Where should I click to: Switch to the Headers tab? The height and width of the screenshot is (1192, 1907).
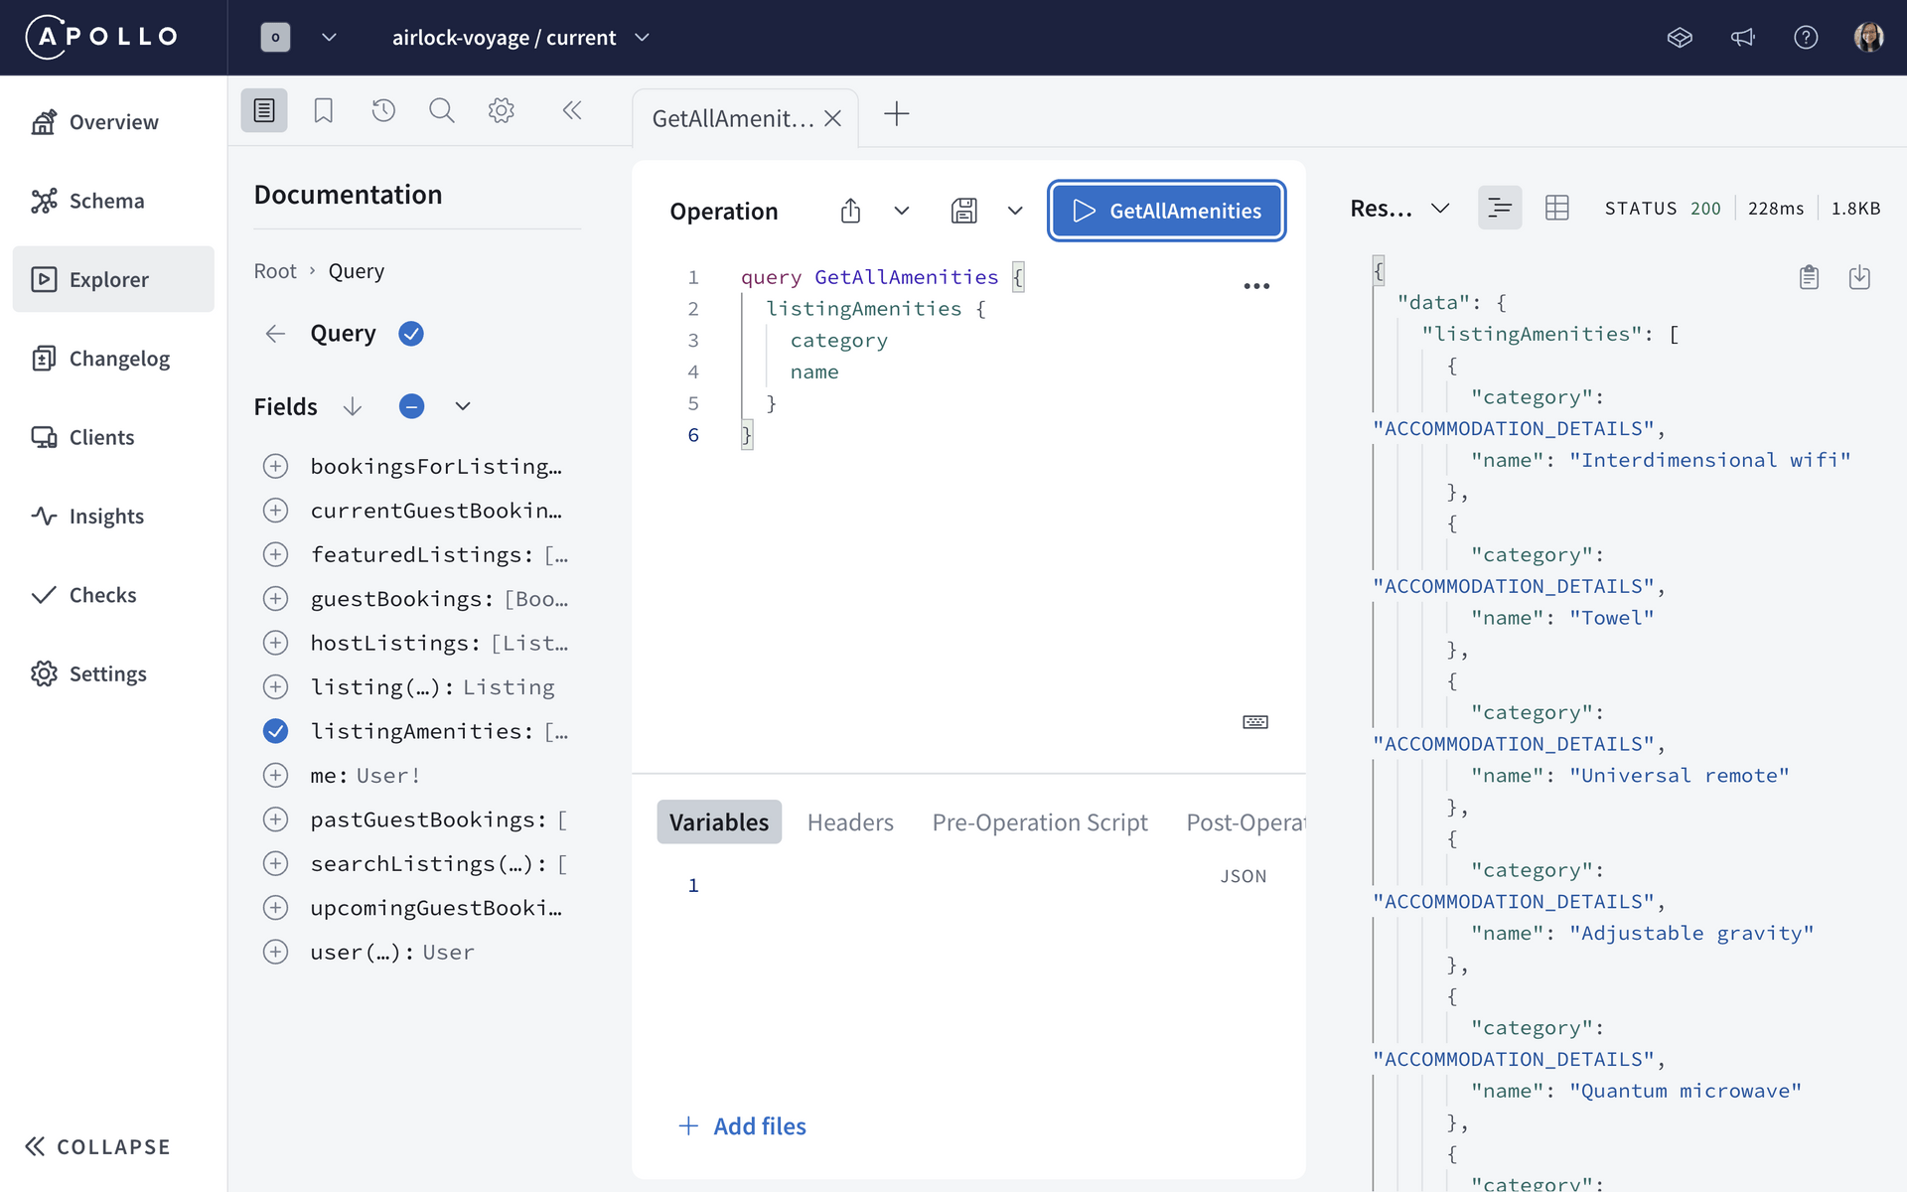850,822
